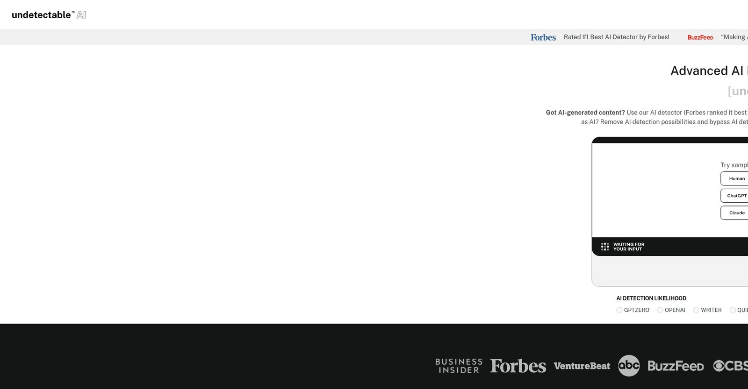
Task: Click the dotted grid status icon
Action: click(x=604, y=247)
